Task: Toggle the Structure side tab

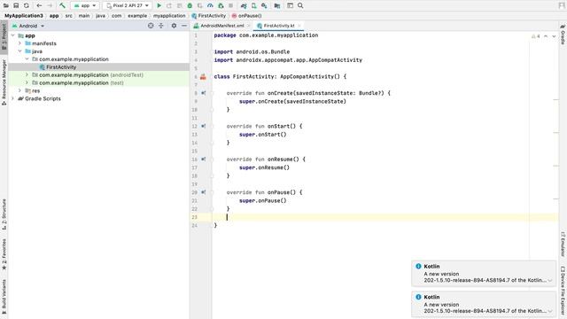Action: [4, 214]
